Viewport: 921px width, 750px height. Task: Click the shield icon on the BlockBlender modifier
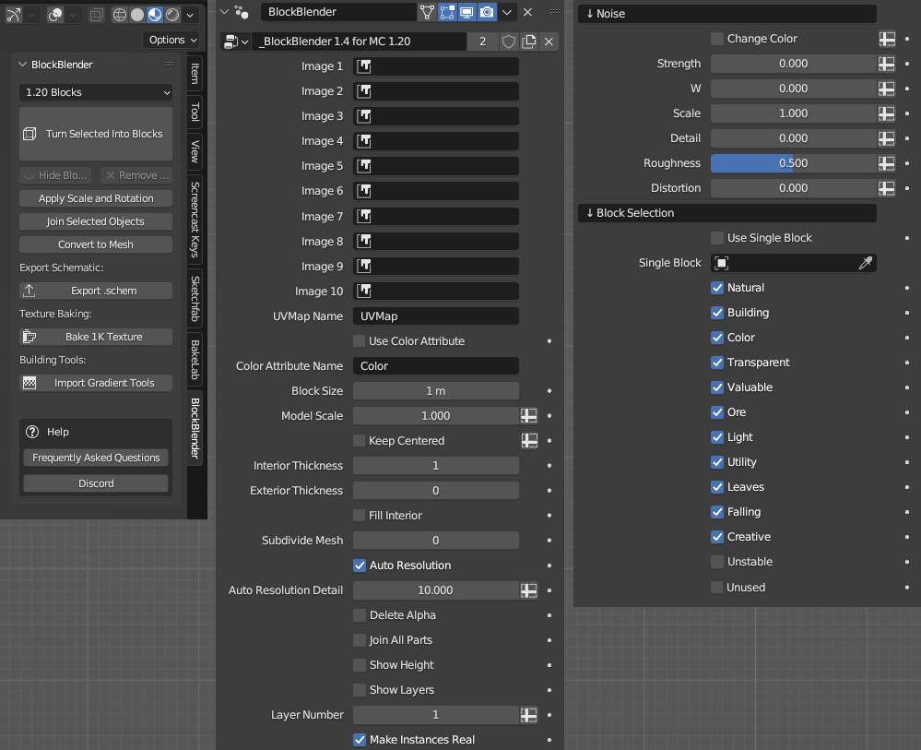tap(510, 42)
